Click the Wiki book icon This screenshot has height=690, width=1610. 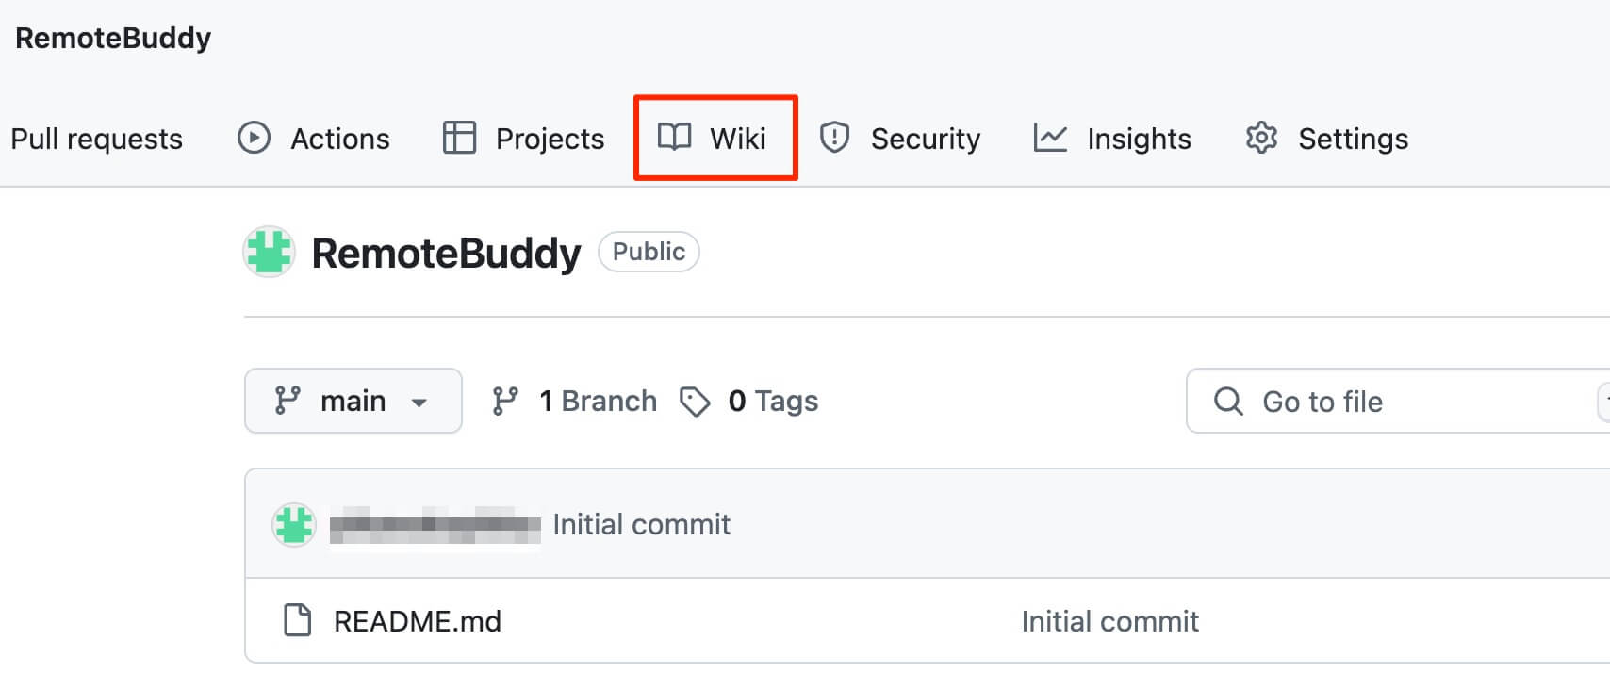674,138
